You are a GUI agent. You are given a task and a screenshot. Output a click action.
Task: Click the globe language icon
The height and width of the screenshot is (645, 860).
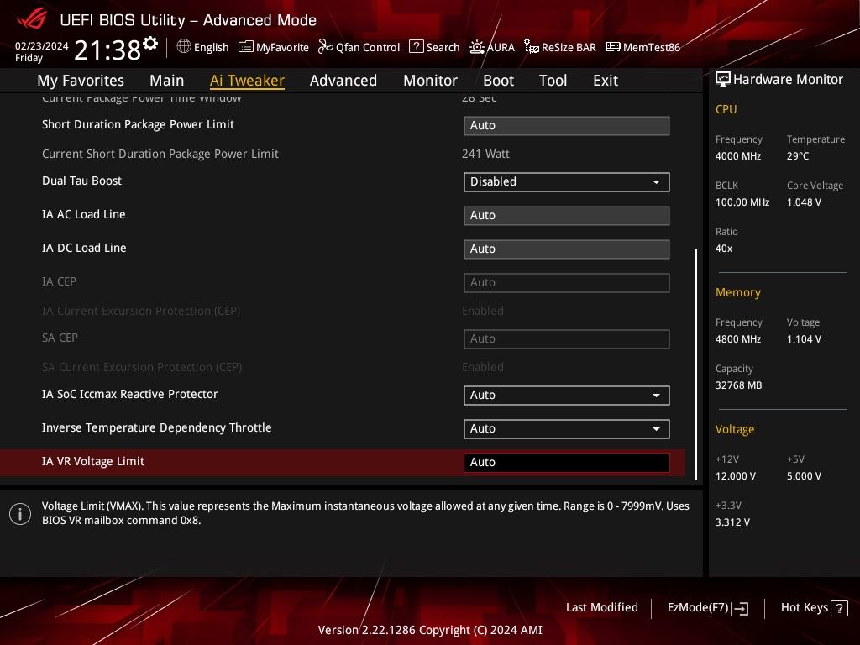(x=184, y=47)
